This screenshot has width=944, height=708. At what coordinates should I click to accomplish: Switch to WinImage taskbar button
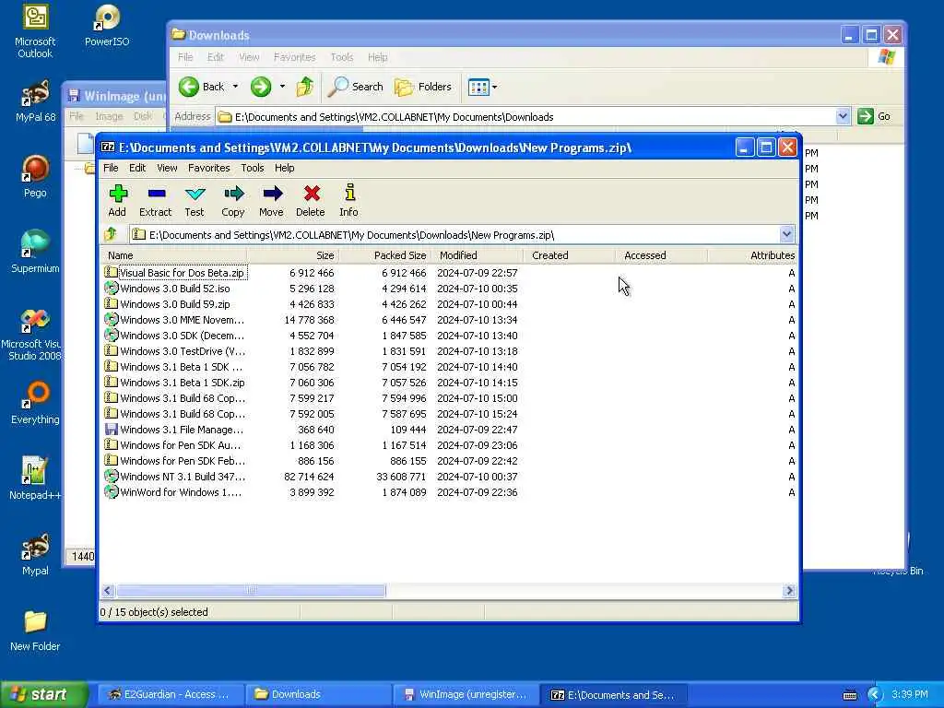(x=466, y=694)
